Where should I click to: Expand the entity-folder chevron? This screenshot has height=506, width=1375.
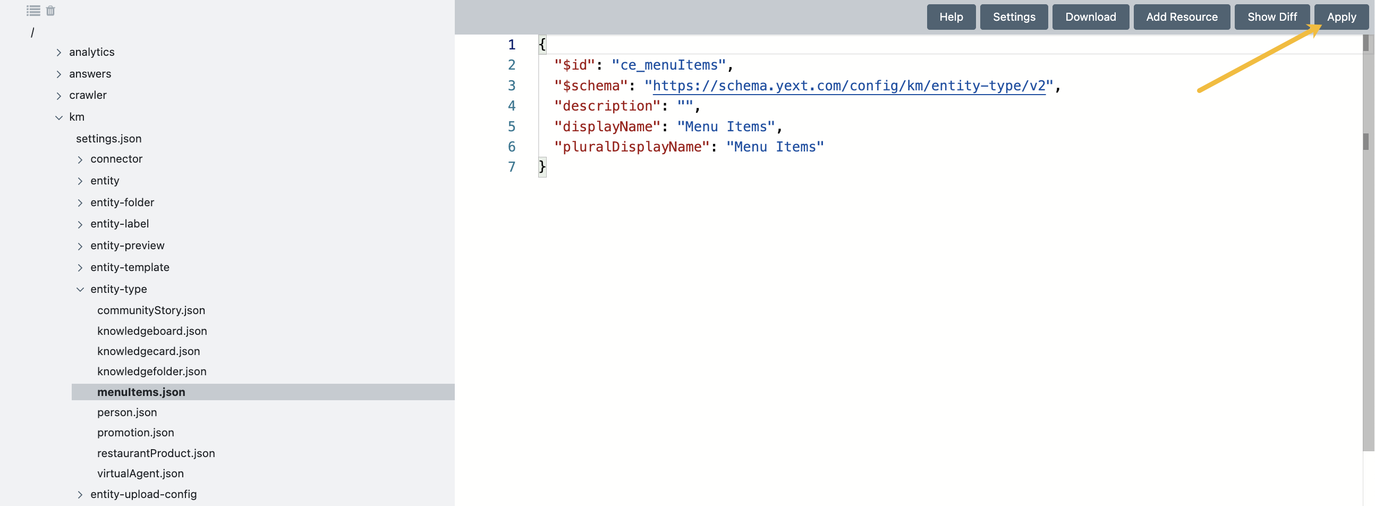coord(80,203)
